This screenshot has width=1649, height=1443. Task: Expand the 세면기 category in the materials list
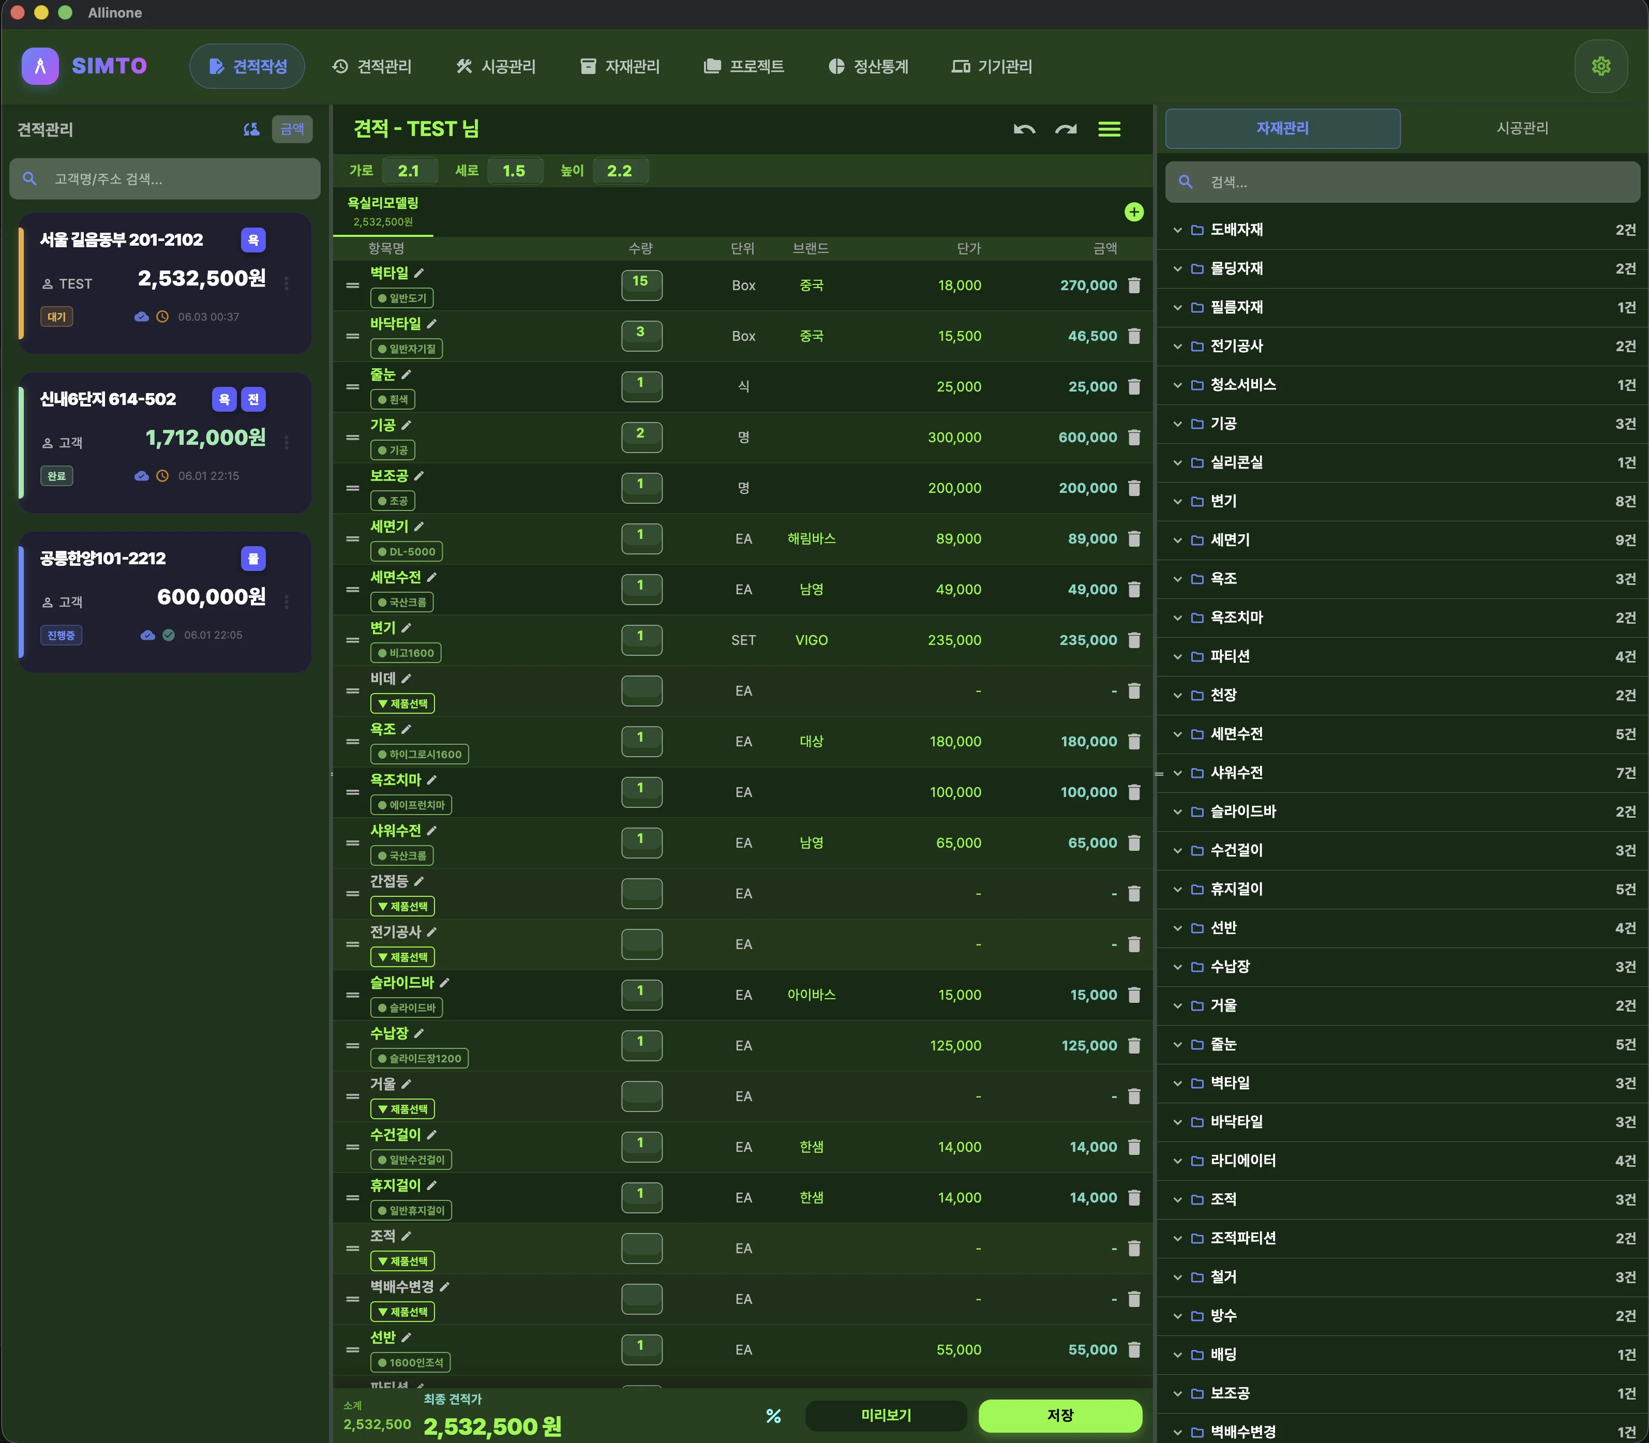[x=1403, y=540]
